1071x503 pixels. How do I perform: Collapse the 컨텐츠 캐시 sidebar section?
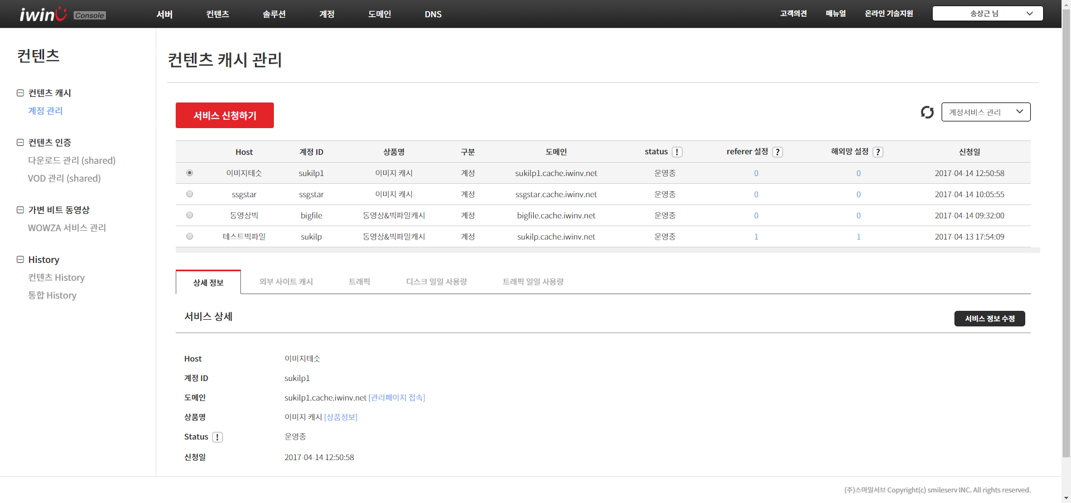tap(20, 93)
